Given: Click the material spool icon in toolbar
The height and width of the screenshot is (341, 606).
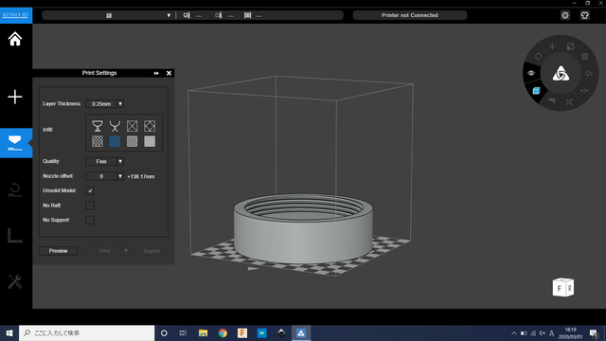Looking at the screenshot, I should point(248,15).
